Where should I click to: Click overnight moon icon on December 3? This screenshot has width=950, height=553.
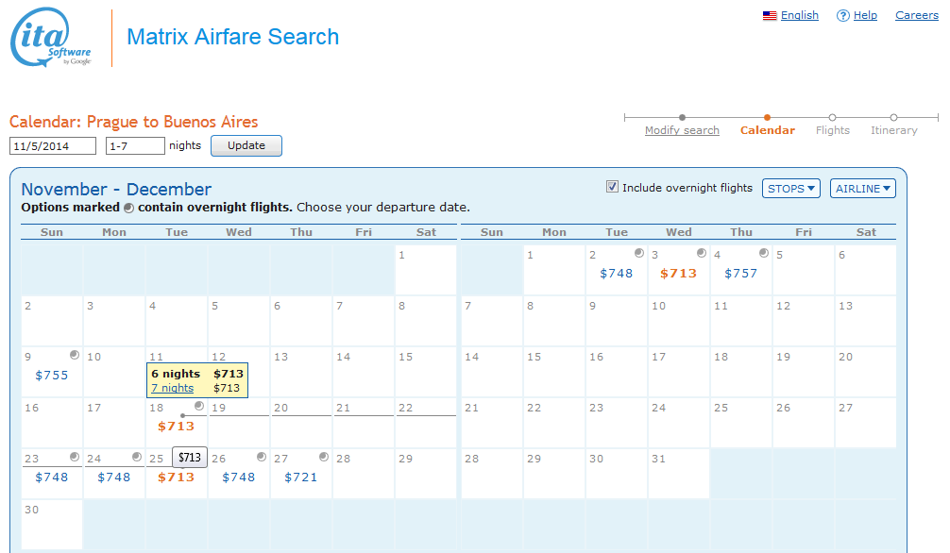coord(701,253)
